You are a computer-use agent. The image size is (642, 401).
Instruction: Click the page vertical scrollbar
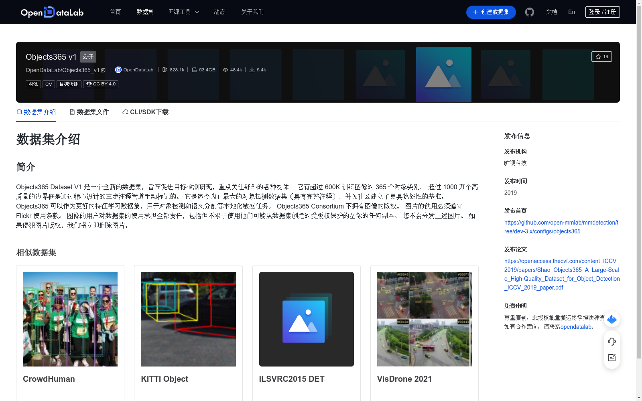(x=639, y=182)
